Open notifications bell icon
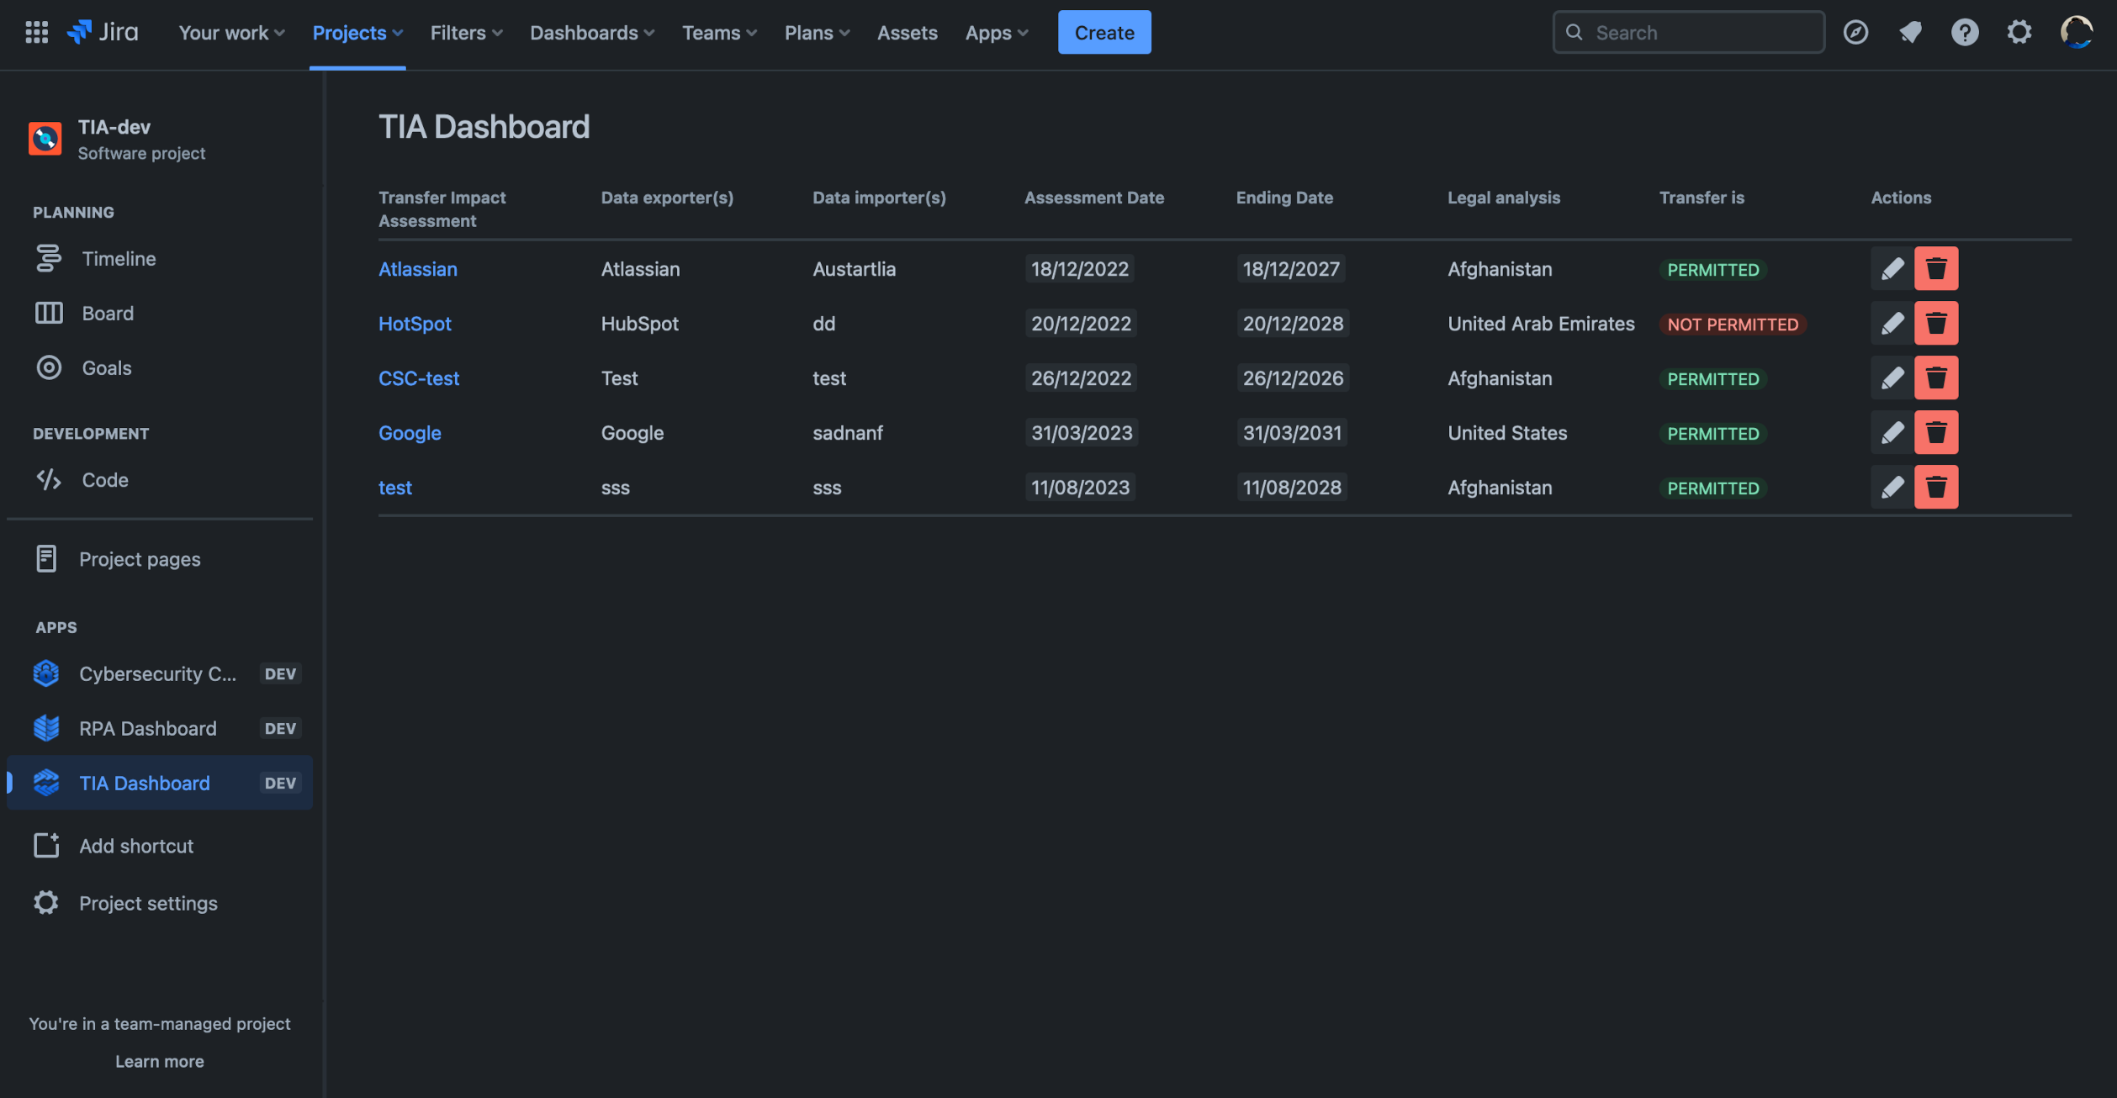Screen dimensions: 2117x1098 click(x=1910, y=32)
